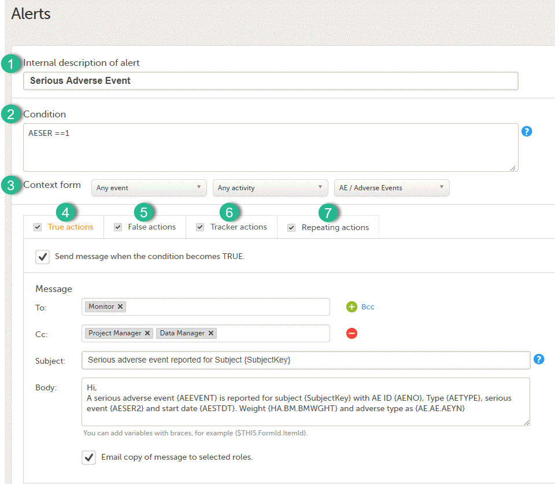Uncheck the Tracker actions checkbox
The width and height of the screenshot is (555, 484).
point(199,227)
